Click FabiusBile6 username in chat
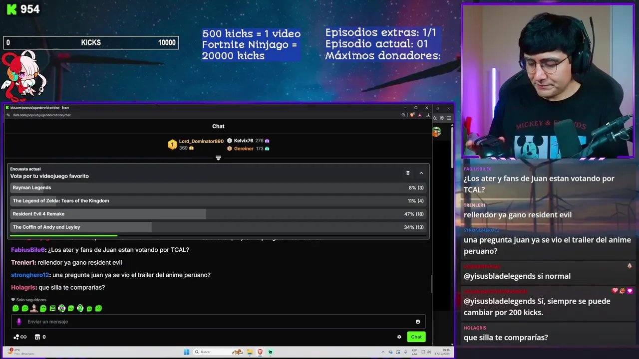This screenshot has width=639, height=359. tap(28, 250)
